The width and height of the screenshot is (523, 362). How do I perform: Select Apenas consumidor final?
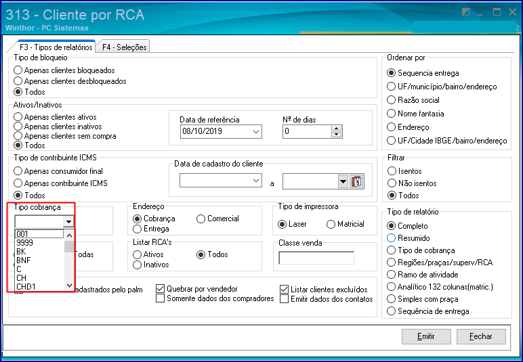point(58,171)
